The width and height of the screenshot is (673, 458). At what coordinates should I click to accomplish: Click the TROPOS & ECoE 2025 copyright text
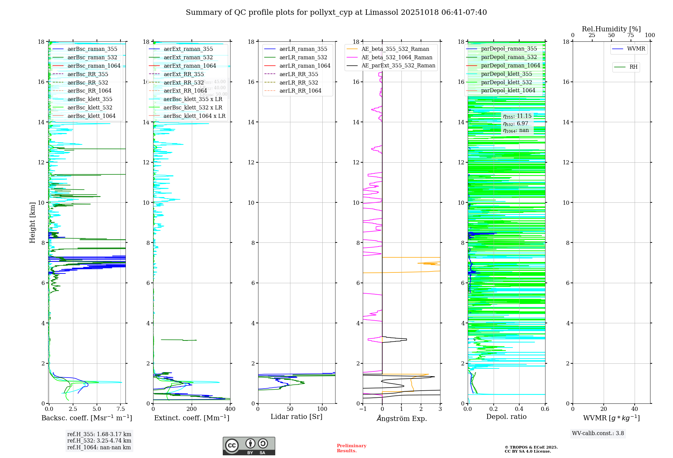[531, 447]
